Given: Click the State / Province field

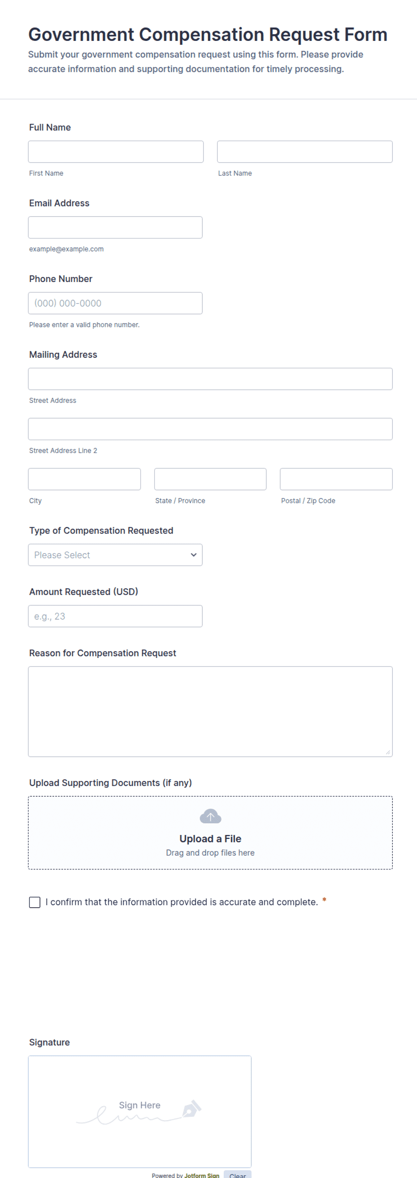Looking at the screenshot, I should point(210,479).
